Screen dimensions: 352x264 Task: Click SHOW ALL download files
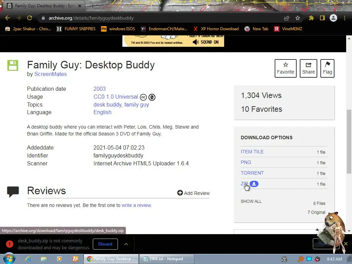point(251,201)
